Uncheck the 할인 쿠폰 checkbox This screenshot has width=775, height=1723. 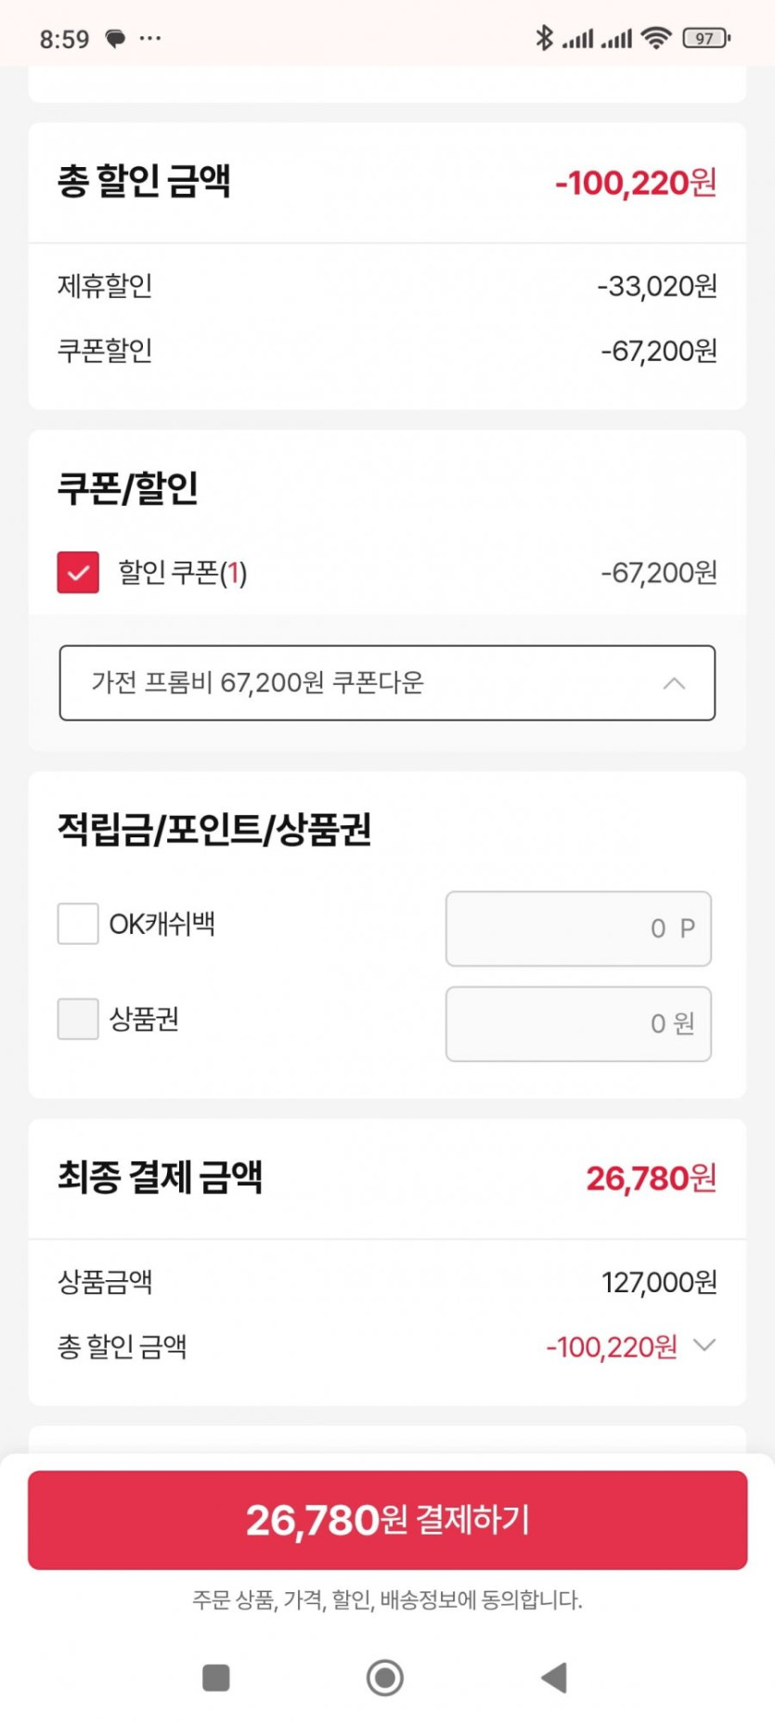point(78,573)
